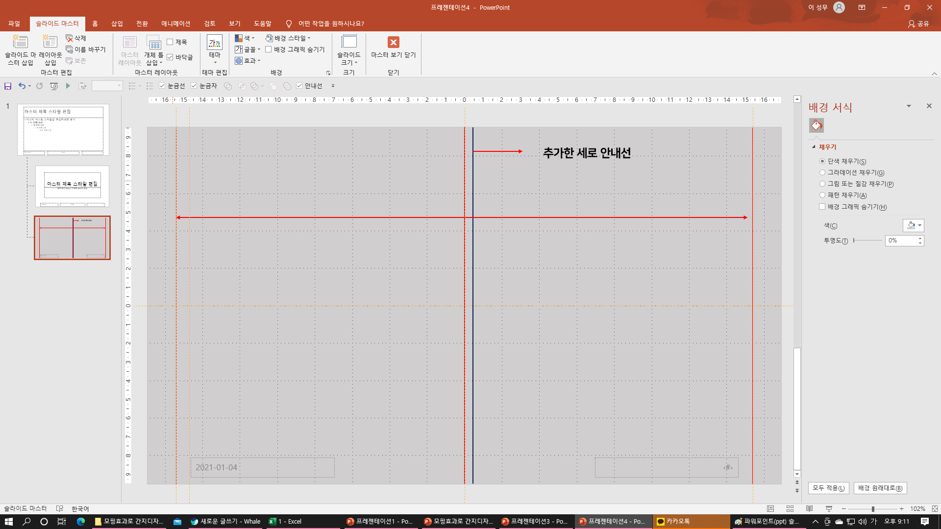Click the Insert Slide Master icon
This screenshot has height=529, width=941.
20,42
